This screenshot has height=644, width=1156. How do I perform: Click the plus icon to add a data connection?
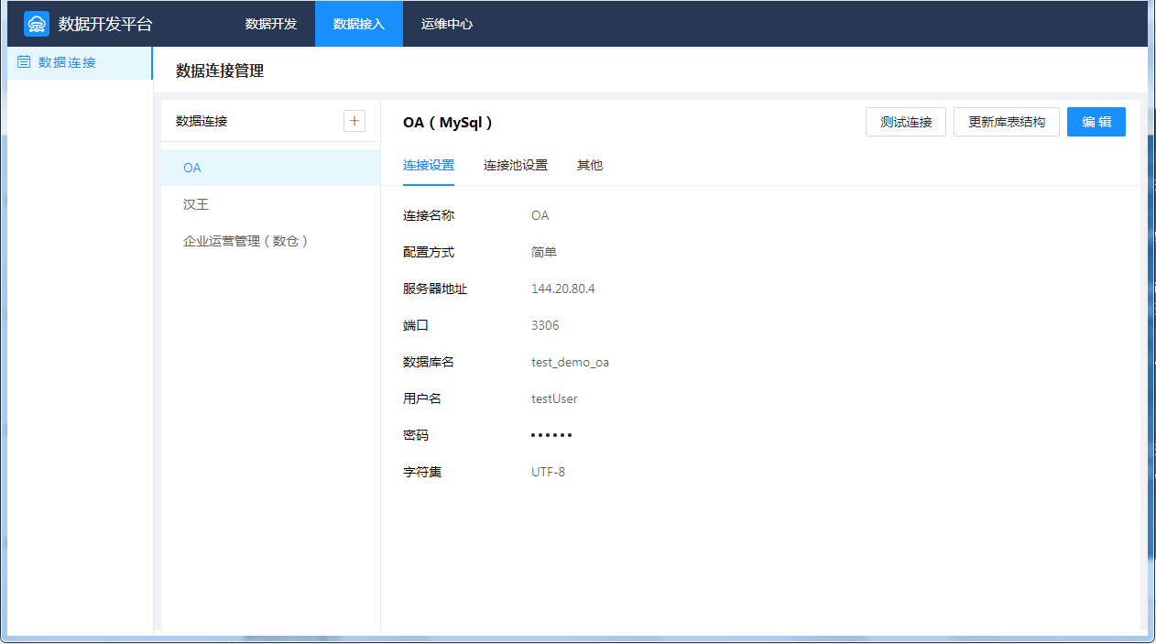pos(354,121)
